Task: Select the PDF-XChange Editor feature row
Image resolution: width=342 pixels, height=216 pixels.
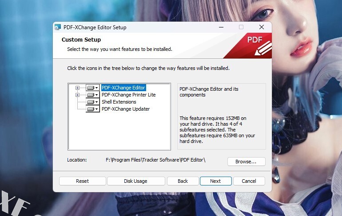Action: pyautogui.click(x=123, y=88)
